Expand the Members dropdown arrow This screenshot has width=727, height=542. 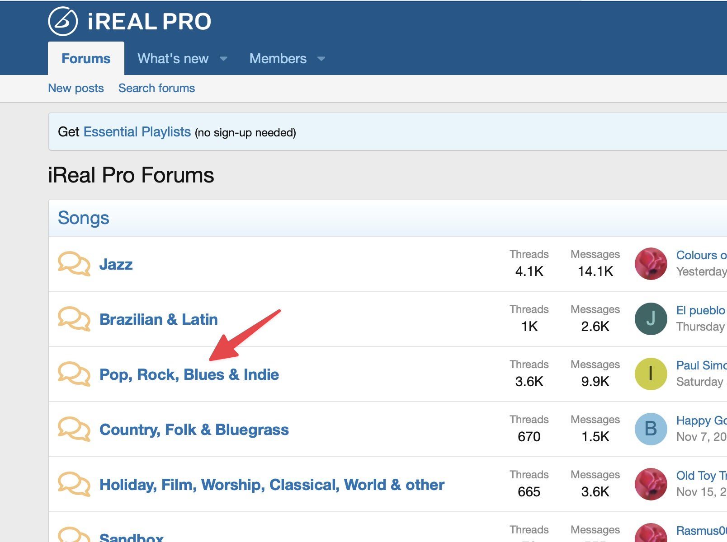(321, 59)
